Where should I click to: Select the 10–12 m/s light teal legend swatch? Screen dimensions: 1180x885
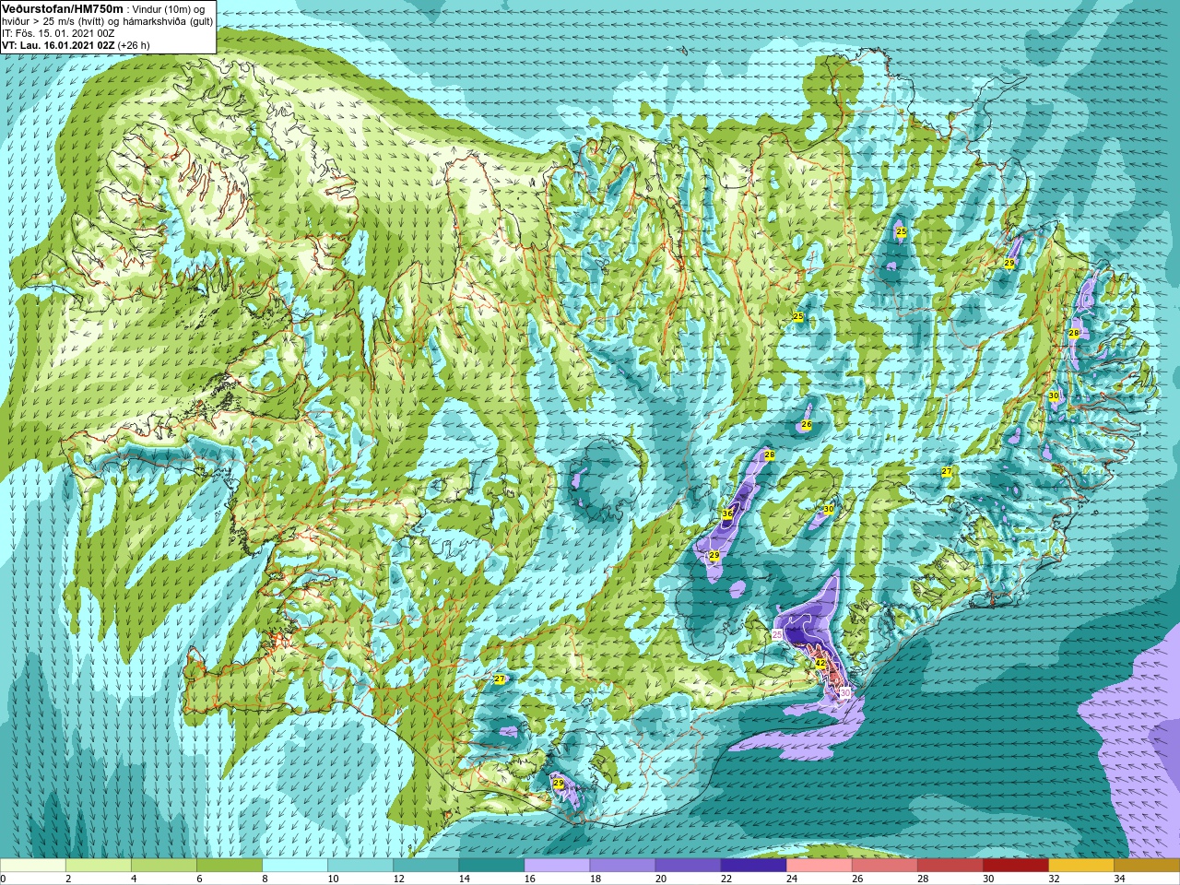coord(361,866)
